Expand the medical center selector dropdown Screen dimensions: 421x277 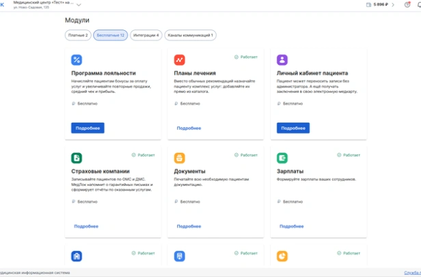[x=79, y=5]
